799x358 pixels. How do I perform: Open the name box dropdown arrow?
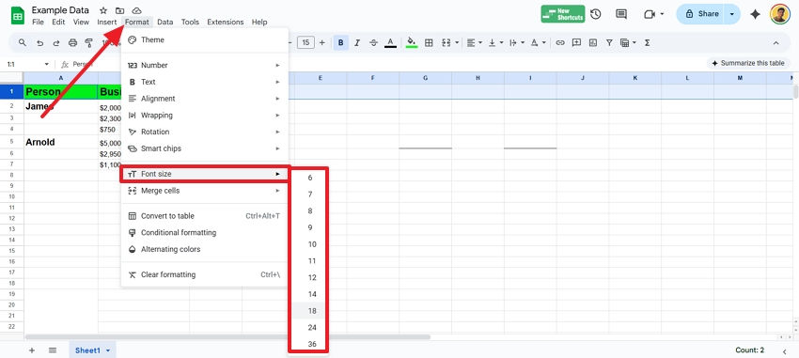click(47, 64)
